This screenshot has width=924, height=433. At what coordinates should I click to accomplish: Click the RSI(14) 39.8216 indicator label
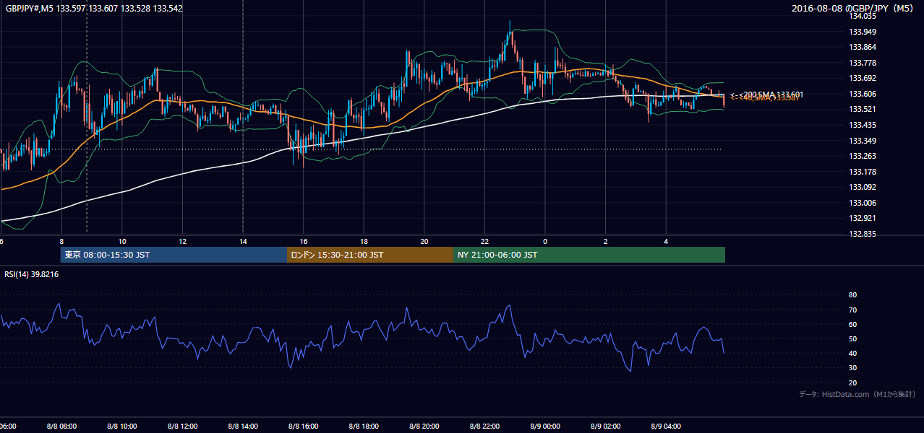tap(32, 274)
